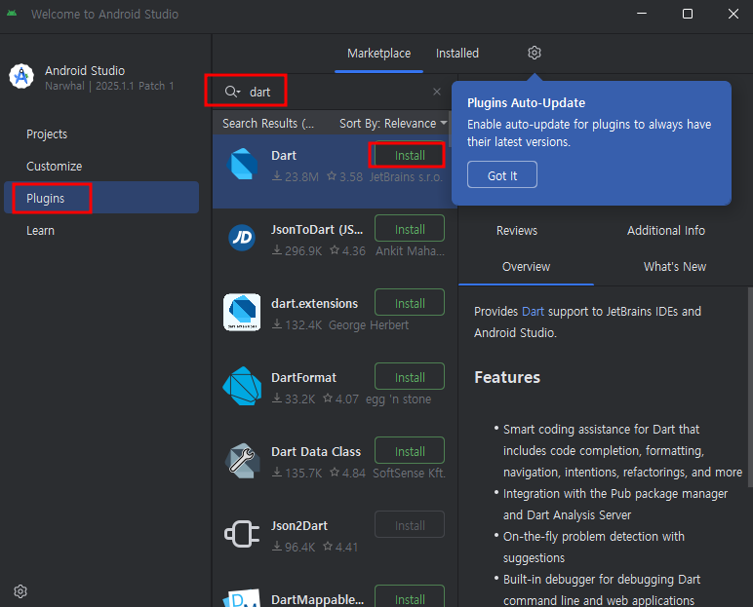753x607 pixels.
Task: Click the JsonToDart JD plugin icon
Action: point(242,238)
